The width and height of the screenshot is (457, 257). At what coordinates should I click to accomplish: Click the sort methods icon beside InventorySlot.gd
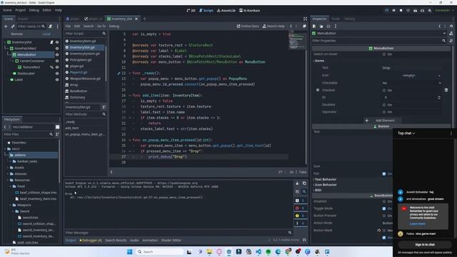pyautogui.click(x=104, y=107)
